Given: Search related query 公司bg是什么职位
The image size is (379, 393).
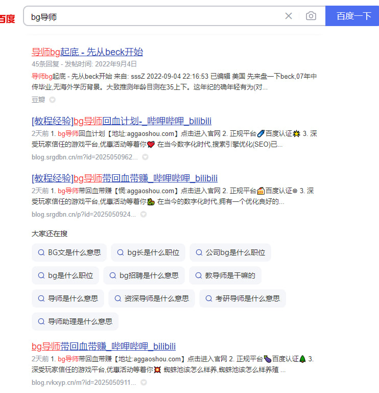Looking at the screenshot, I should [x=230, y=252].
